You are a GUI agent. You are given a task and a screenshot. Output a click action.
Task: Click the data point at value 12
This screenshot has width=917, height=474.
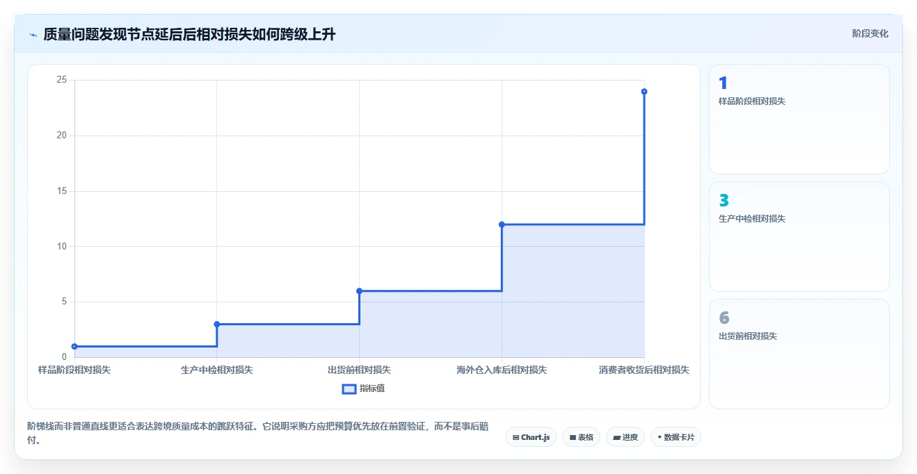(x=502, y=224)
